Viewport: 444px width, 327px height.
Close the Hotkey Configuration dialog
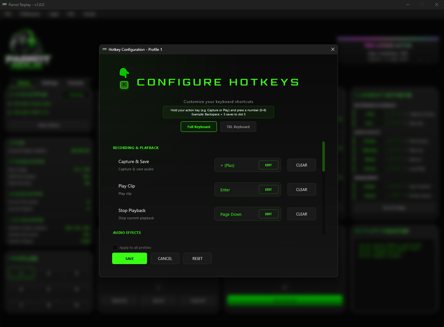point(333,49)
